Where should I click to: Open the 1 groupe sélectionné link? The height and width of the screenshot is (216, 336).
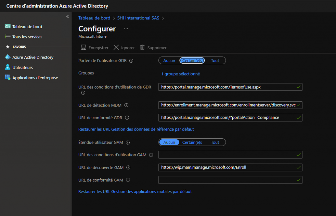(180, 74)
